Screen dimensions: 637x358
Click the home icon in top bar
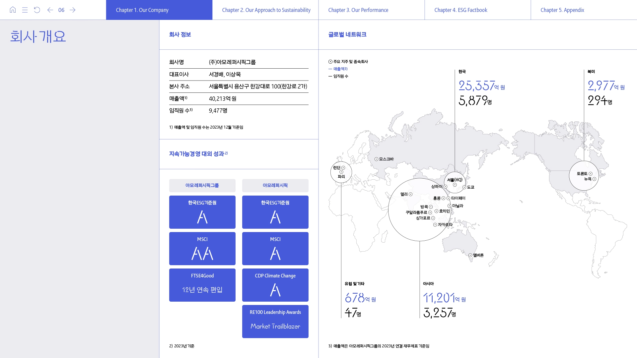(13, 10)
